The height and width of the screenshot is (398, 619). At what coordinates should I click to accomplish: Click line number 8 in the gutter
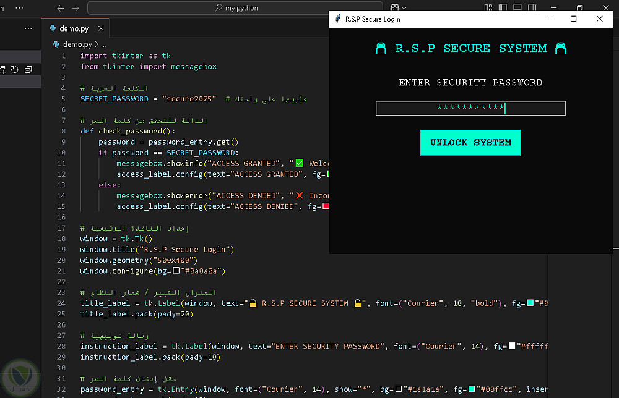(x=64, y=131)
